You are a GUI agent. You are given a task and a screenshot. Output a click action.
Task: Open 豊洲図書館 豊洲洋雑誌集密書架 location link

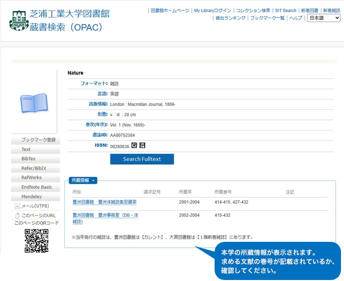coord(104,202)
